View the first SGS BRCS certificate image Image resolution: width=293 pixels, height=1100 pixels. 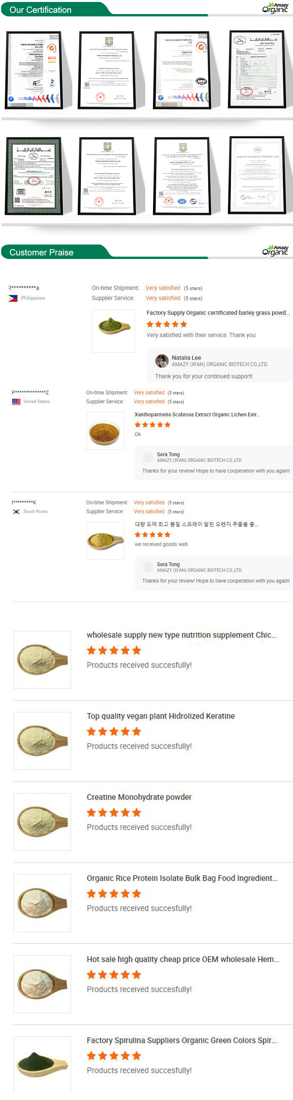coord(33,70)
